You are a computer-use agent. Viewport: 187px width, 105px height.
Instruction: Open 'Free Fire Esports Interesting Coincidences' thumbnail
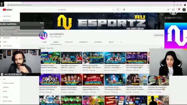[x=93, y=80]
